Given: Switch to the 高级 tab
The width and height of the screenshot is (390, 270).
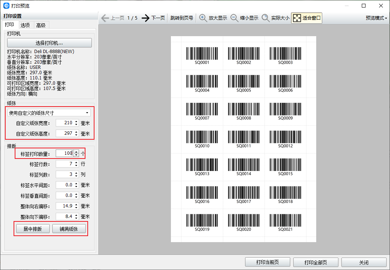Looking at the screenshot, I should point(41,25).
